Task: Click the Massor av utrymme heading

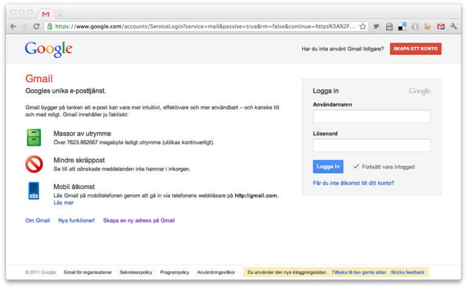Action: tap(82, 134)
